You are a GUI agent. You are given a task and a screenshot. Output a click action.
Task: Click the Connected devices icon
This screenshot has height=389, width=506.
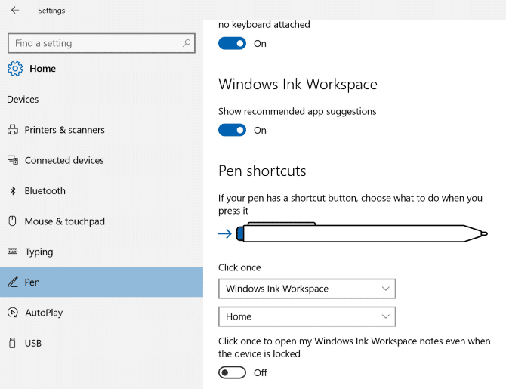(13, 160)
